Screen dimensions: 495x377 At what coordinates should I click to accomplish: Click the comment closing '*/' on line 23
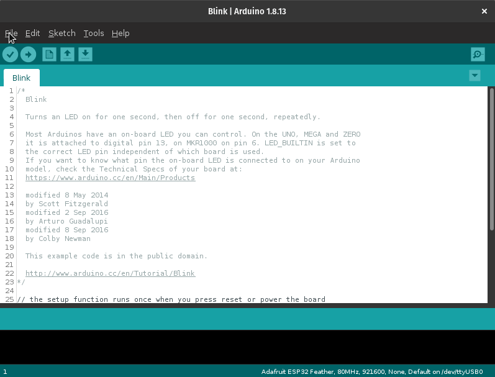tap(21, 282)
